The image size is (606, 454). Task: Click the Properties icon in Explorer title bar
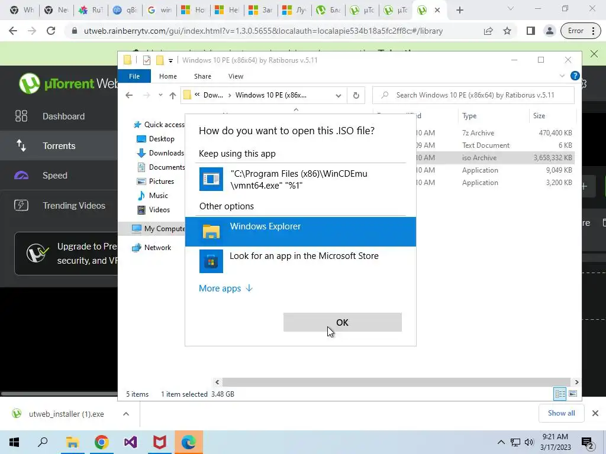147,60
